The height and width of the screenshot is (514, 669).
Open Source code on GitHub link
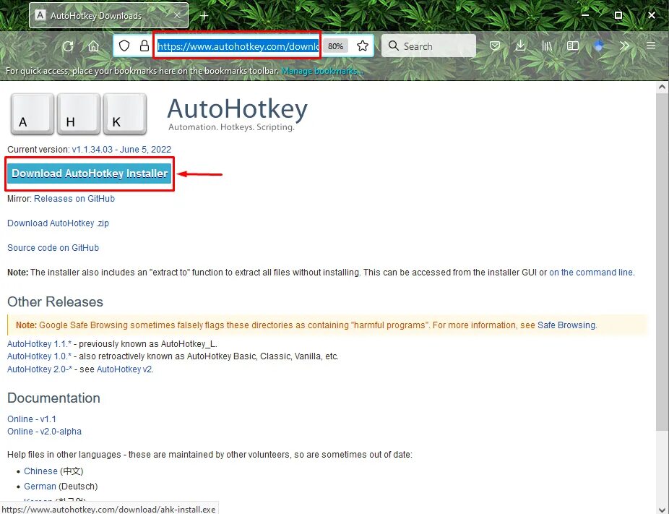[x=53, y=248]
